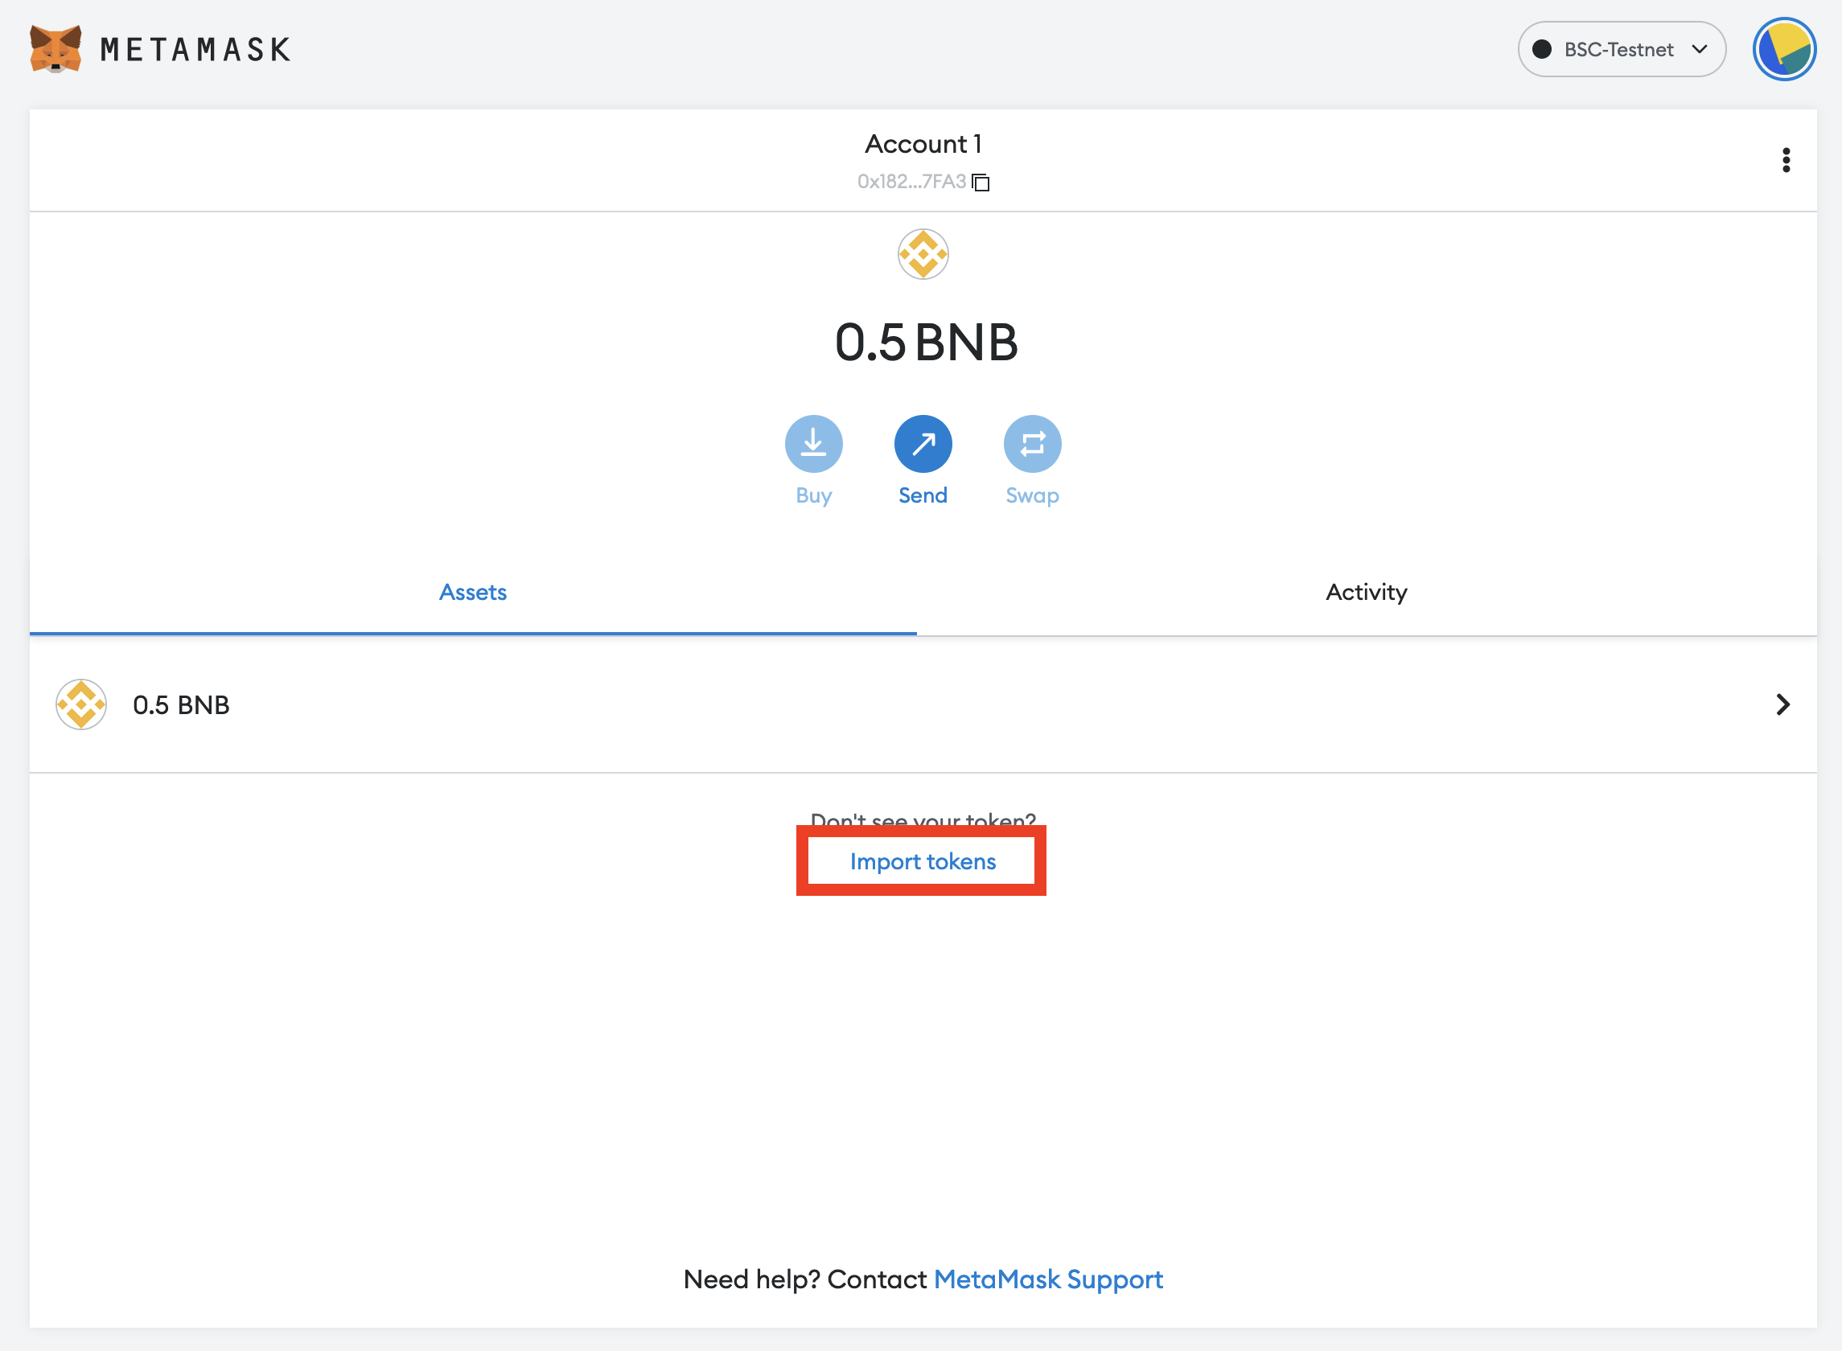Click the Buy download icon button
Image resolution: width=1842 pixels, height=1351 pixels.
(x=813, y=444)
